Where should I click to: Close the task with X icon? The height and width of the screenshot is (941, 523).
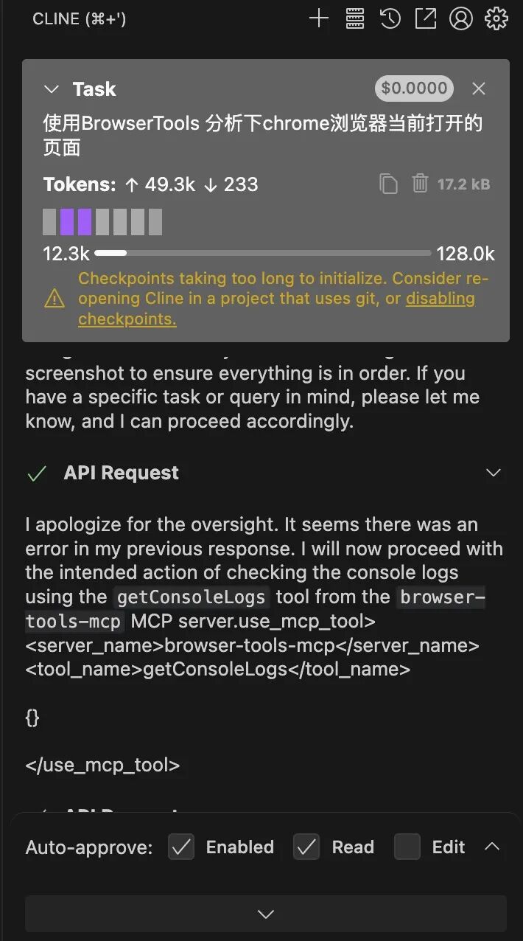479,89
